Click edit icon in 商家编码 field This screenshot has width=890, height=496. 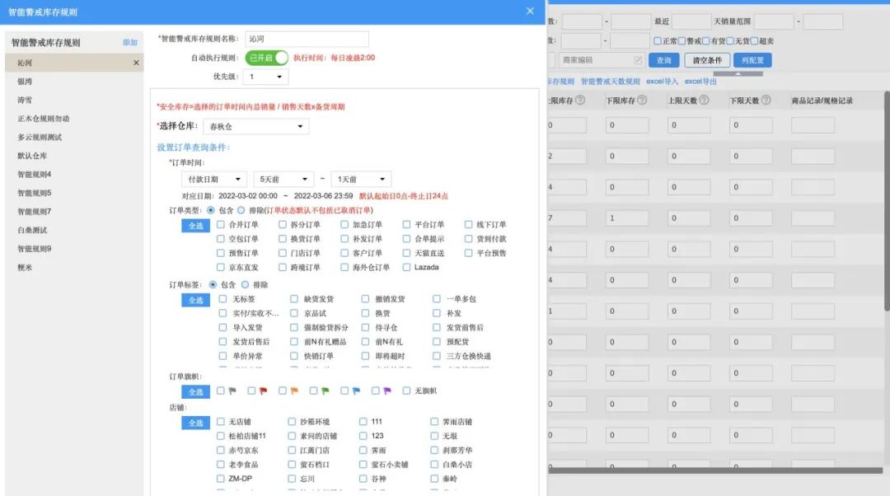click(x=638, y=59)
